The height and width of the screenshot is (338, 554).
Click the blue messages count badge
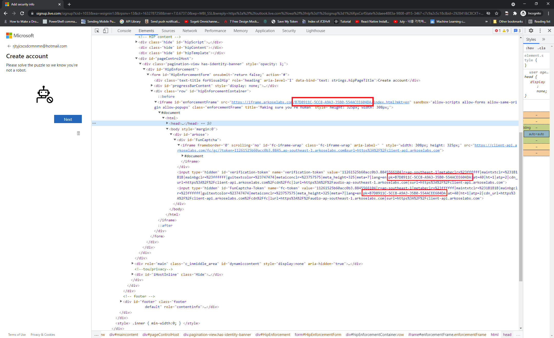pyautogui.click(x=517, y=31)
